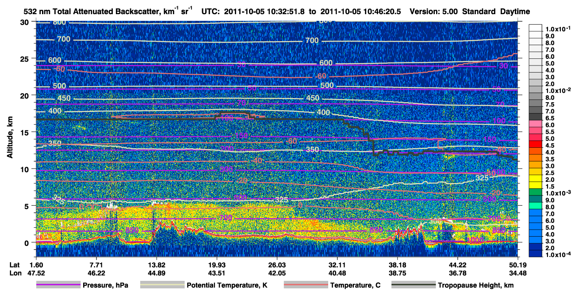The height and width of the screenshot is (295, 575).
Task: Click the latitude value '13.82'
Action: [x=156, y=264]
